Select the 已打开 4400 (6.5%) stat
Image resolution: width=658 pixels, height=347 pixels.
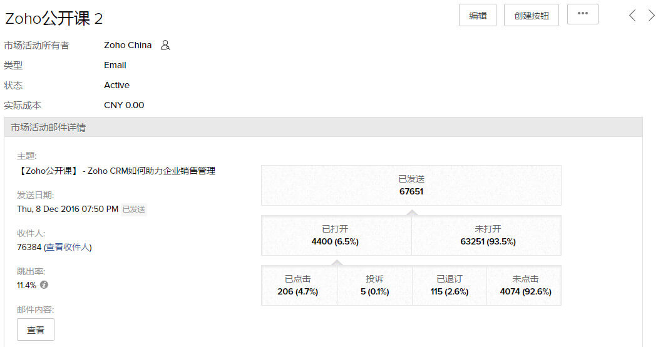click(x=336, y=235)
